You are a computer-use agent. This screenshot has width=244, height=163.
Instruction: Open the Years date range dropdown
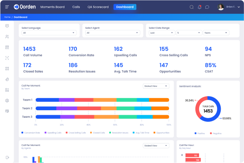(x=216, y=33)
